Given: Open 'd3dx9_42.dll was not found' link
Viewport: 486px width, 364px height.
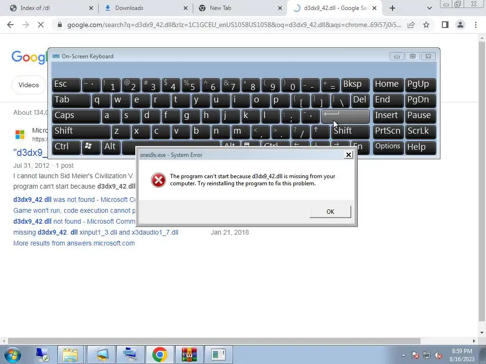Looking at the screenshot, I should (x=75, y=200).
